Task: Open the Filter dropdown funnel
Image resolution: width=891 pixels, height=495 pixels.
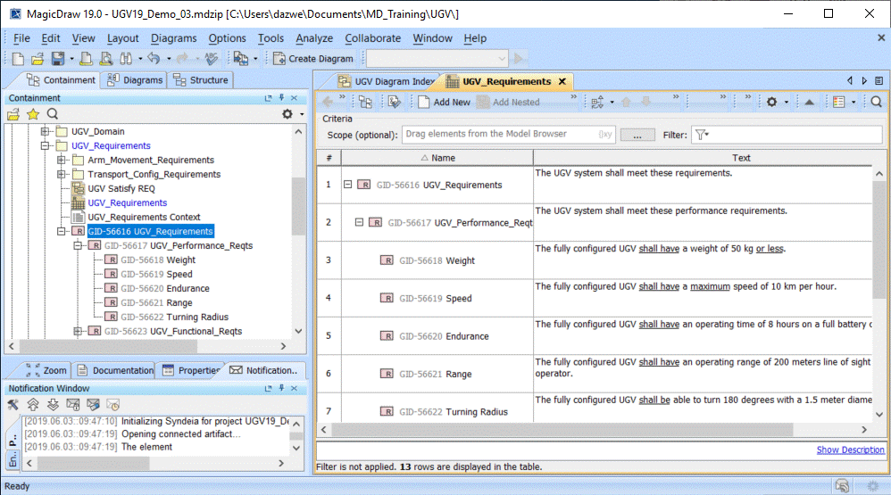Action: tap(702, 135)
